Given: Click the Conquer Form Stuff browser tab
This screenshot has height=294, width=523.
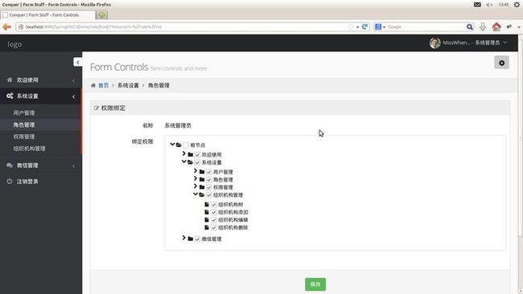Looking at the screenshot, I should [48, 15].
